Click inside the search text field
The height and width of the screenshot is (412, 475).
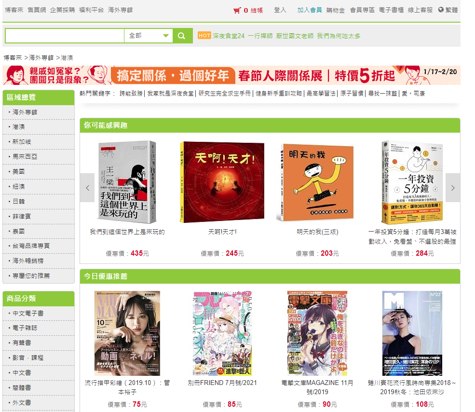65,36
